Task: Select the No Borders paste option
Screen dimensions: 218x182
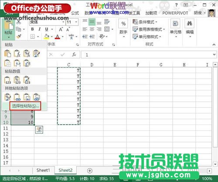Action: coord(7,63)
